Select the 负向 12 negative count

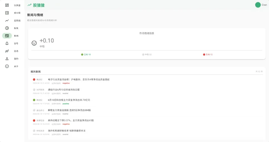(x=208, y=55)
